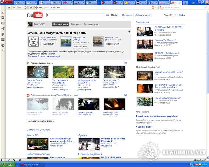This screenshot has height=167, width=209.
Task: Click the Загрузить другие видео button
Action: pyautogui.click(x=41, y=121)
